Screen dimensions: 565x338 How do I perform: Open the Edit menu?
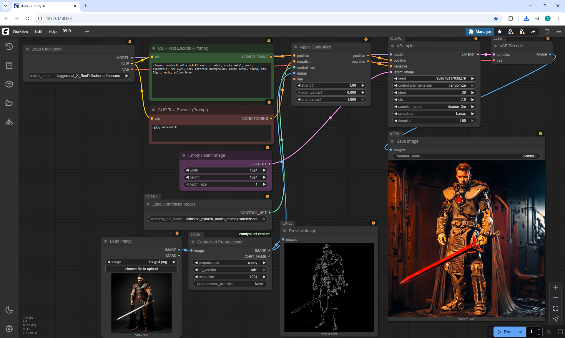[38, 31]
